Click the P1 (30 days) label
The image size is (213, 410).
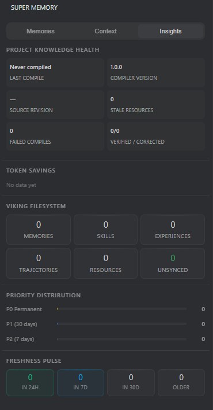pos(22,324)
